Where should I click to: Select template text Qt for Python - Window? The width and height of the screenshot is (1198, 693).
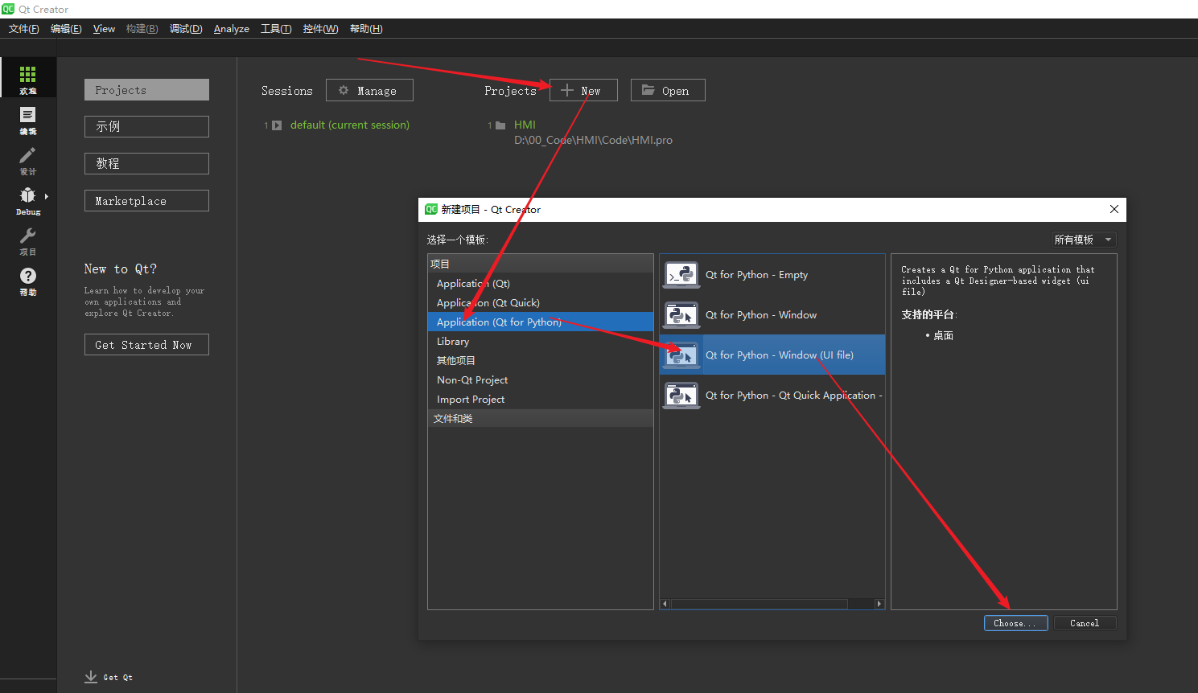(x=761, y=315)
